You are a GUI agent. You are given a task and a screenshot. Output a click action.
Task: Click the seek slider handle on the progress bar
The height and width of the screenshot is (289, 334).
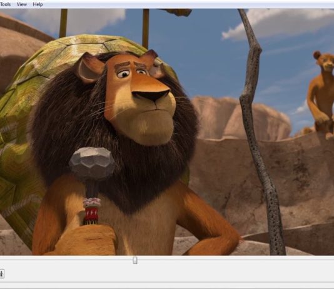coord(135,260)
